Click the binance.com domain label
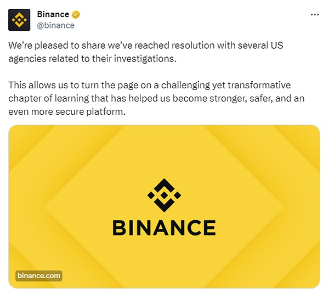This screenshot has width=329, height=298. [38, 275]
